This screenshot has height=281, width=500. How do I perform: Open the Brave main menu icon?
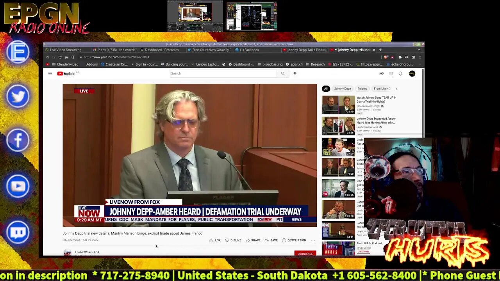coord(420,57)
